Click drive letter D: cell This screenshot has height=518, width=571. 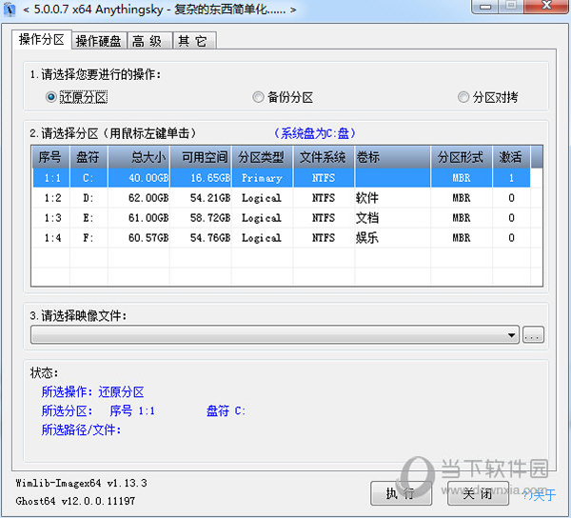[89, 198]
